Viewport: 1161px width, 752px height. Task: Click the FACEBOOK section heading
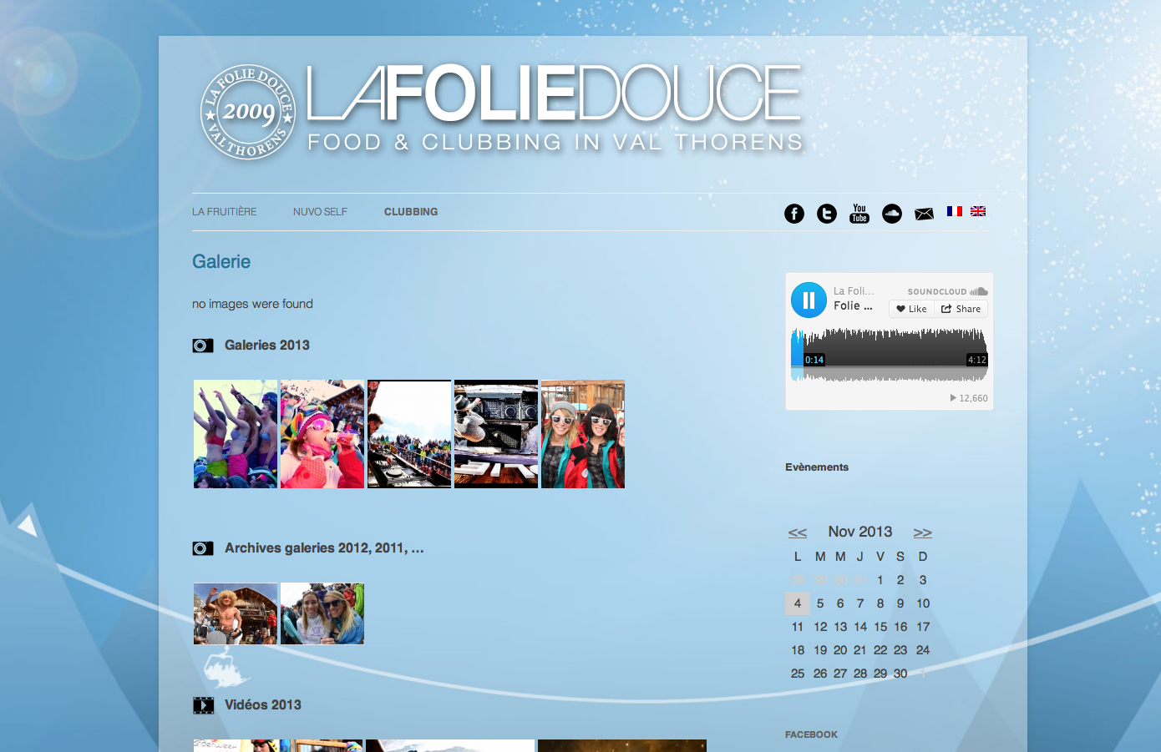coord(811,734)
